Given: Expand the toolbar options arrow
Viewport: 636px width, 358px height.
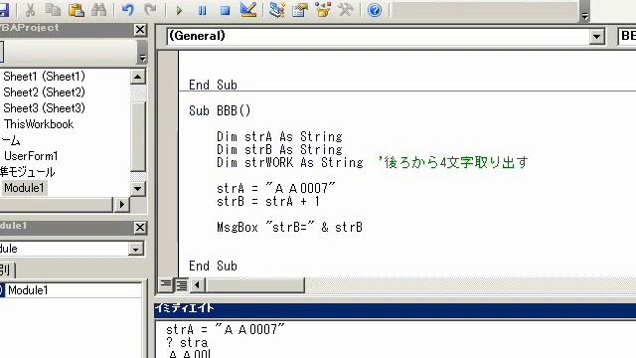Looking at the screenshot, I should pos(584,16).
